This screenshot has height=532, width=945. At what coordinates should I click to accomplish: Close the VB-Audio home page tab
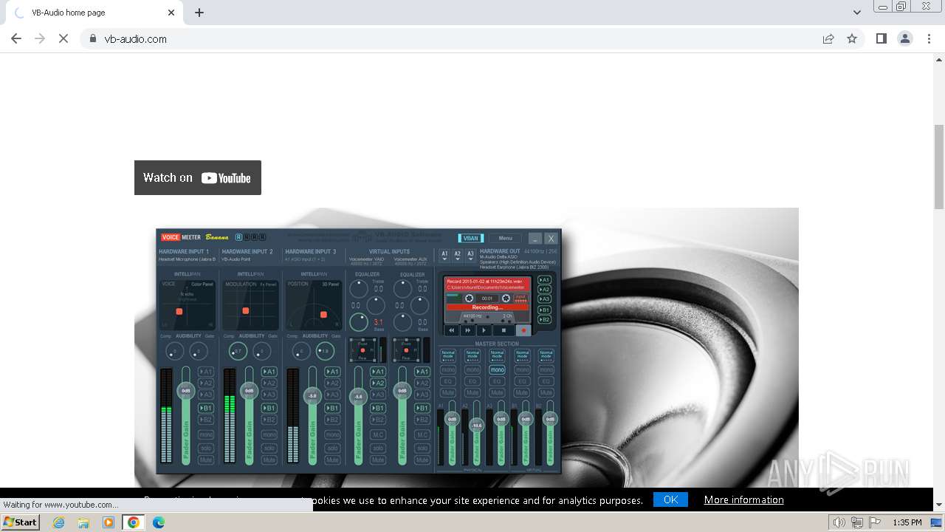pyautogui.click(x=171, y=13)
